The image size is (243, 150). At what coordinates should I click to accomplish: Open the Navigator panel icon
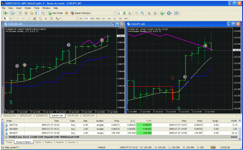pyautogui.click(x=31, y=13)
